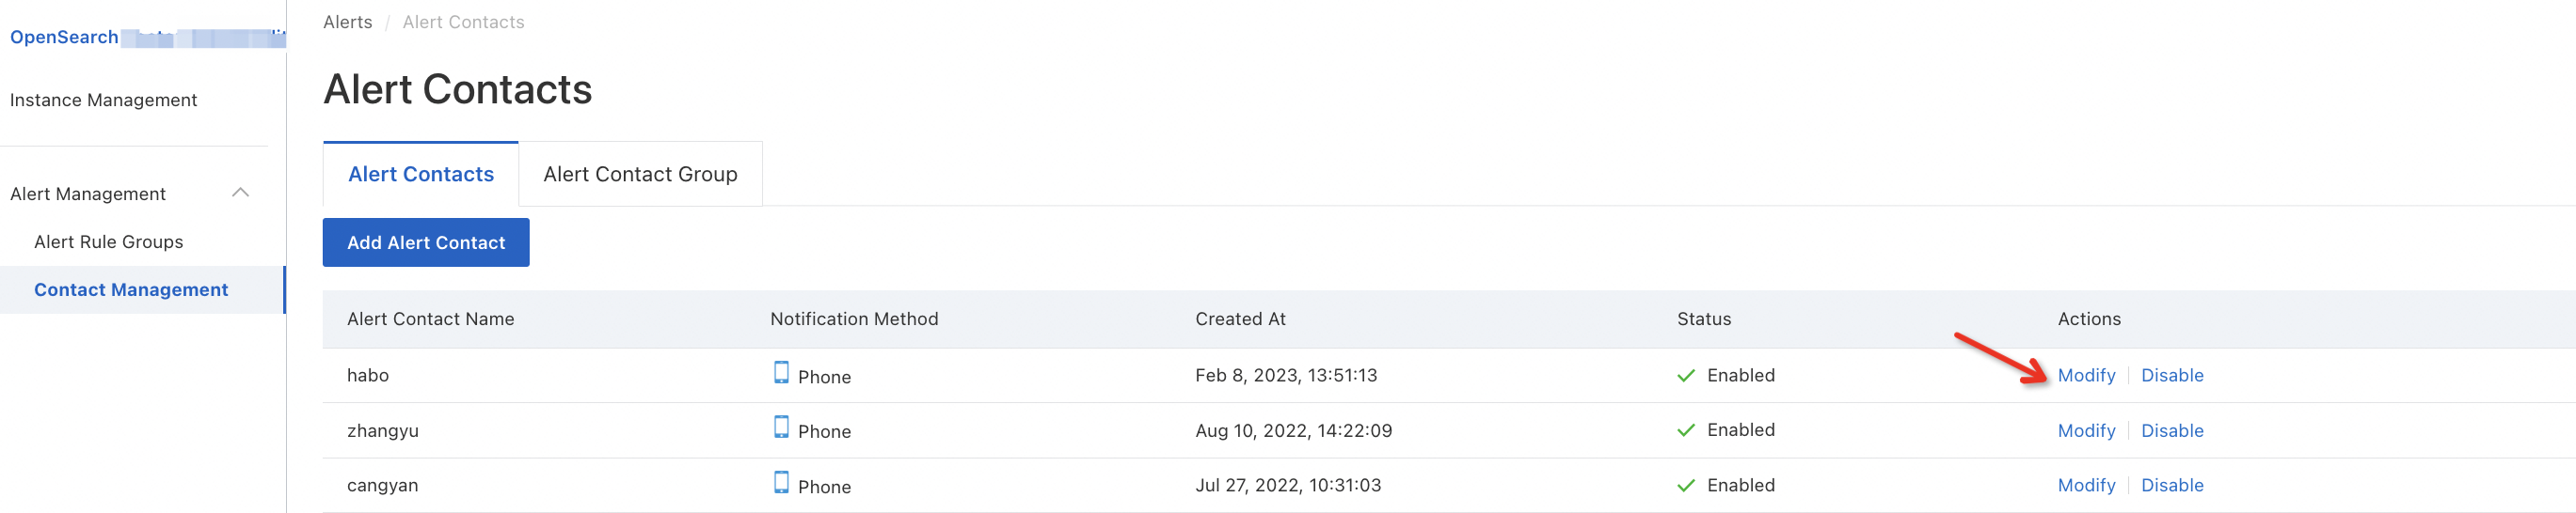The height and width of the screenshot is (513, 2576).
Task: Switch to Alert Contact Group tab
Action: pos(640,174)
